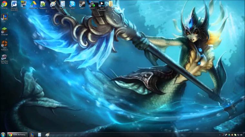The image size is (245, 137).
Task: Launch the Saints Row The Third shortcut
Action: click(x=5, y=59)
